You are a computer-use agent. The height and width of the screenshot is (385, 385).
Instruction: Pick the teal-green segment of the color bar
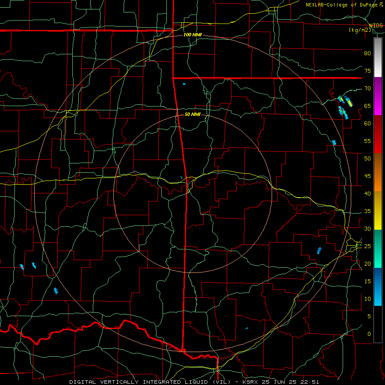[378, 249]
